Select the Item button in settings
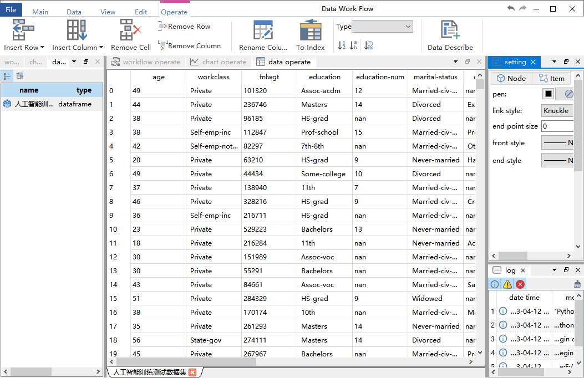The height and width of the screenshot is (378, 584). point(552,78)
